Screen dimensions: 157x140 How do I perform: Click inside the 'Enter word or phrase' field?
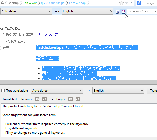point(142,11)
